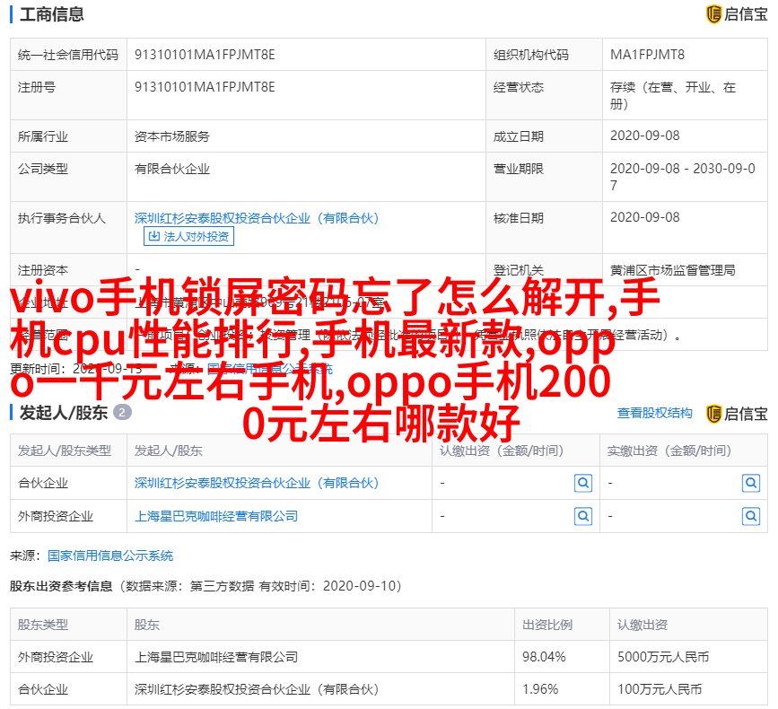The width and height of the screenshot is (778, 709).
Task: Click search icon for 外商投资企业 实缴出资
Action: (751, 517)
